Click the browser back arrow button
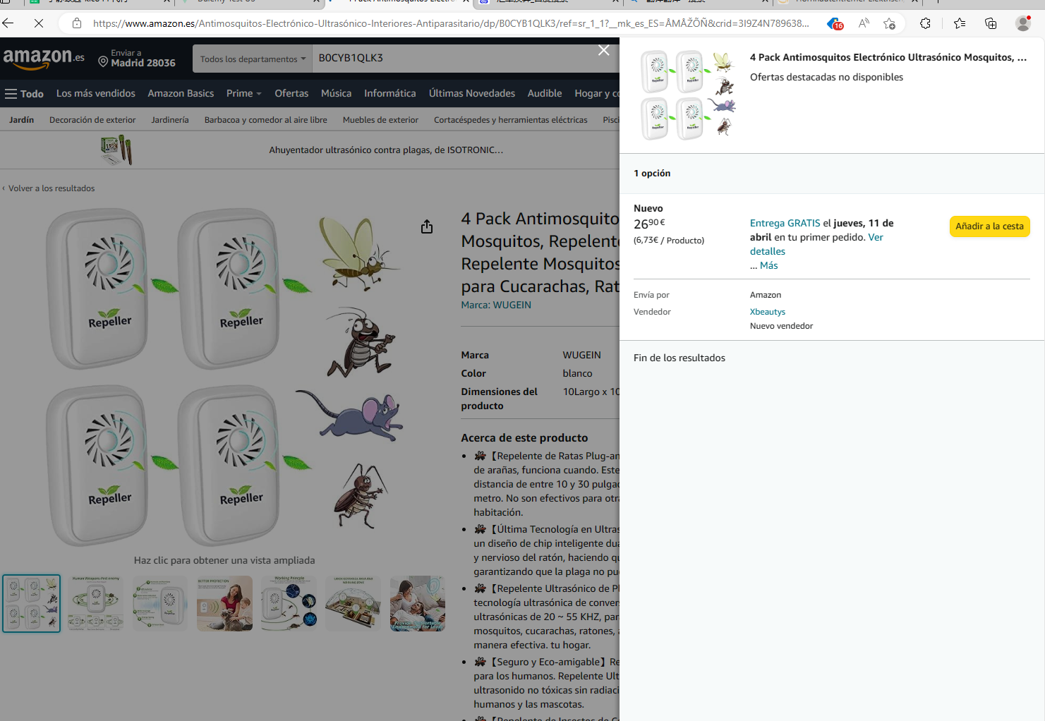The width and height of the screenshot is (1045, 721). click(x=8, y=23)
